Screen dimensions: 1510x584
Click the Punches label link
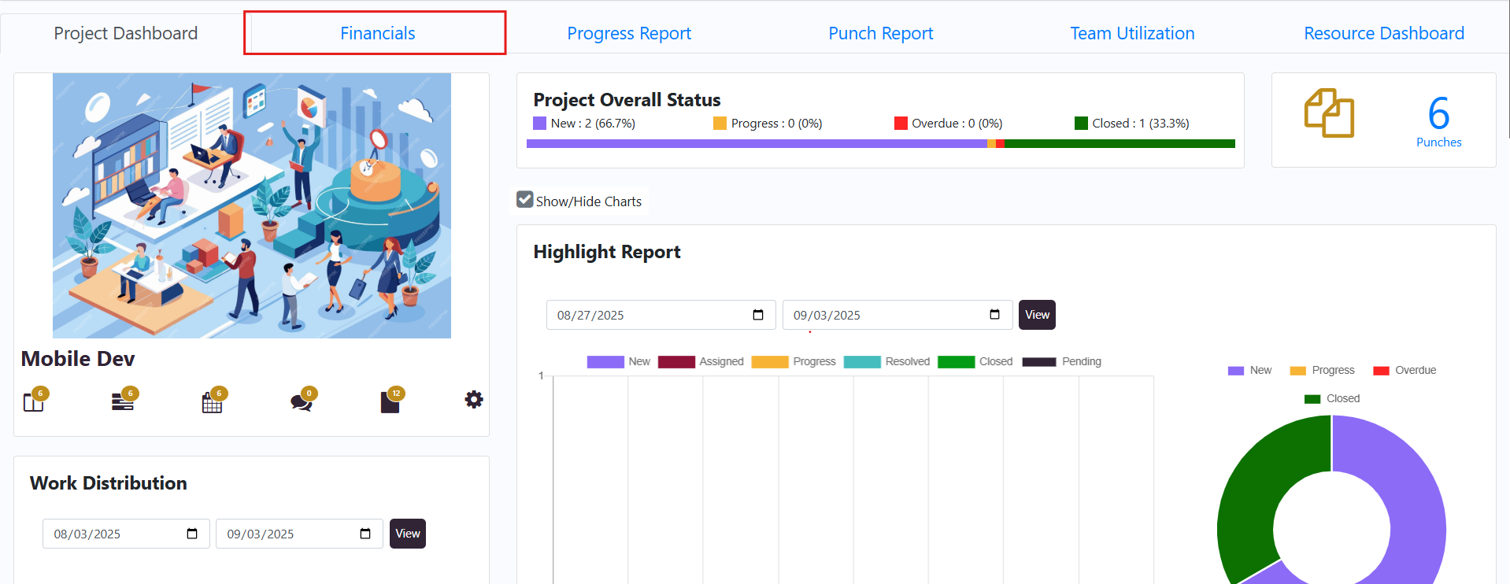pyautogui.click(x=1438, y=142)
